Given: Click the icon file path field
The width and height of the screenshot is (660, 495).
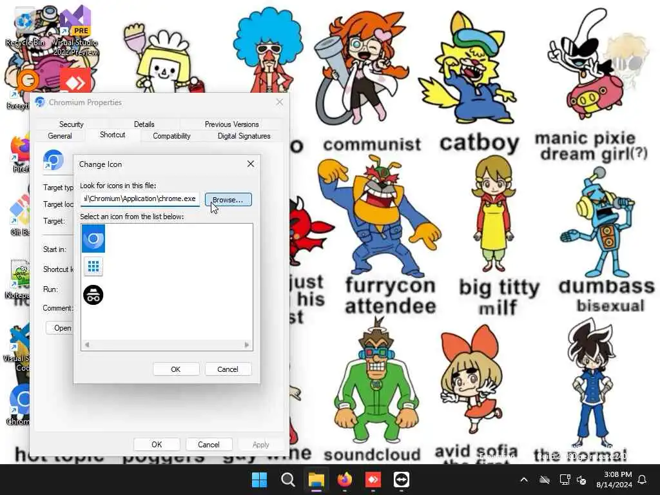Looking at the screenshot, I should click(x=140, y=199).
